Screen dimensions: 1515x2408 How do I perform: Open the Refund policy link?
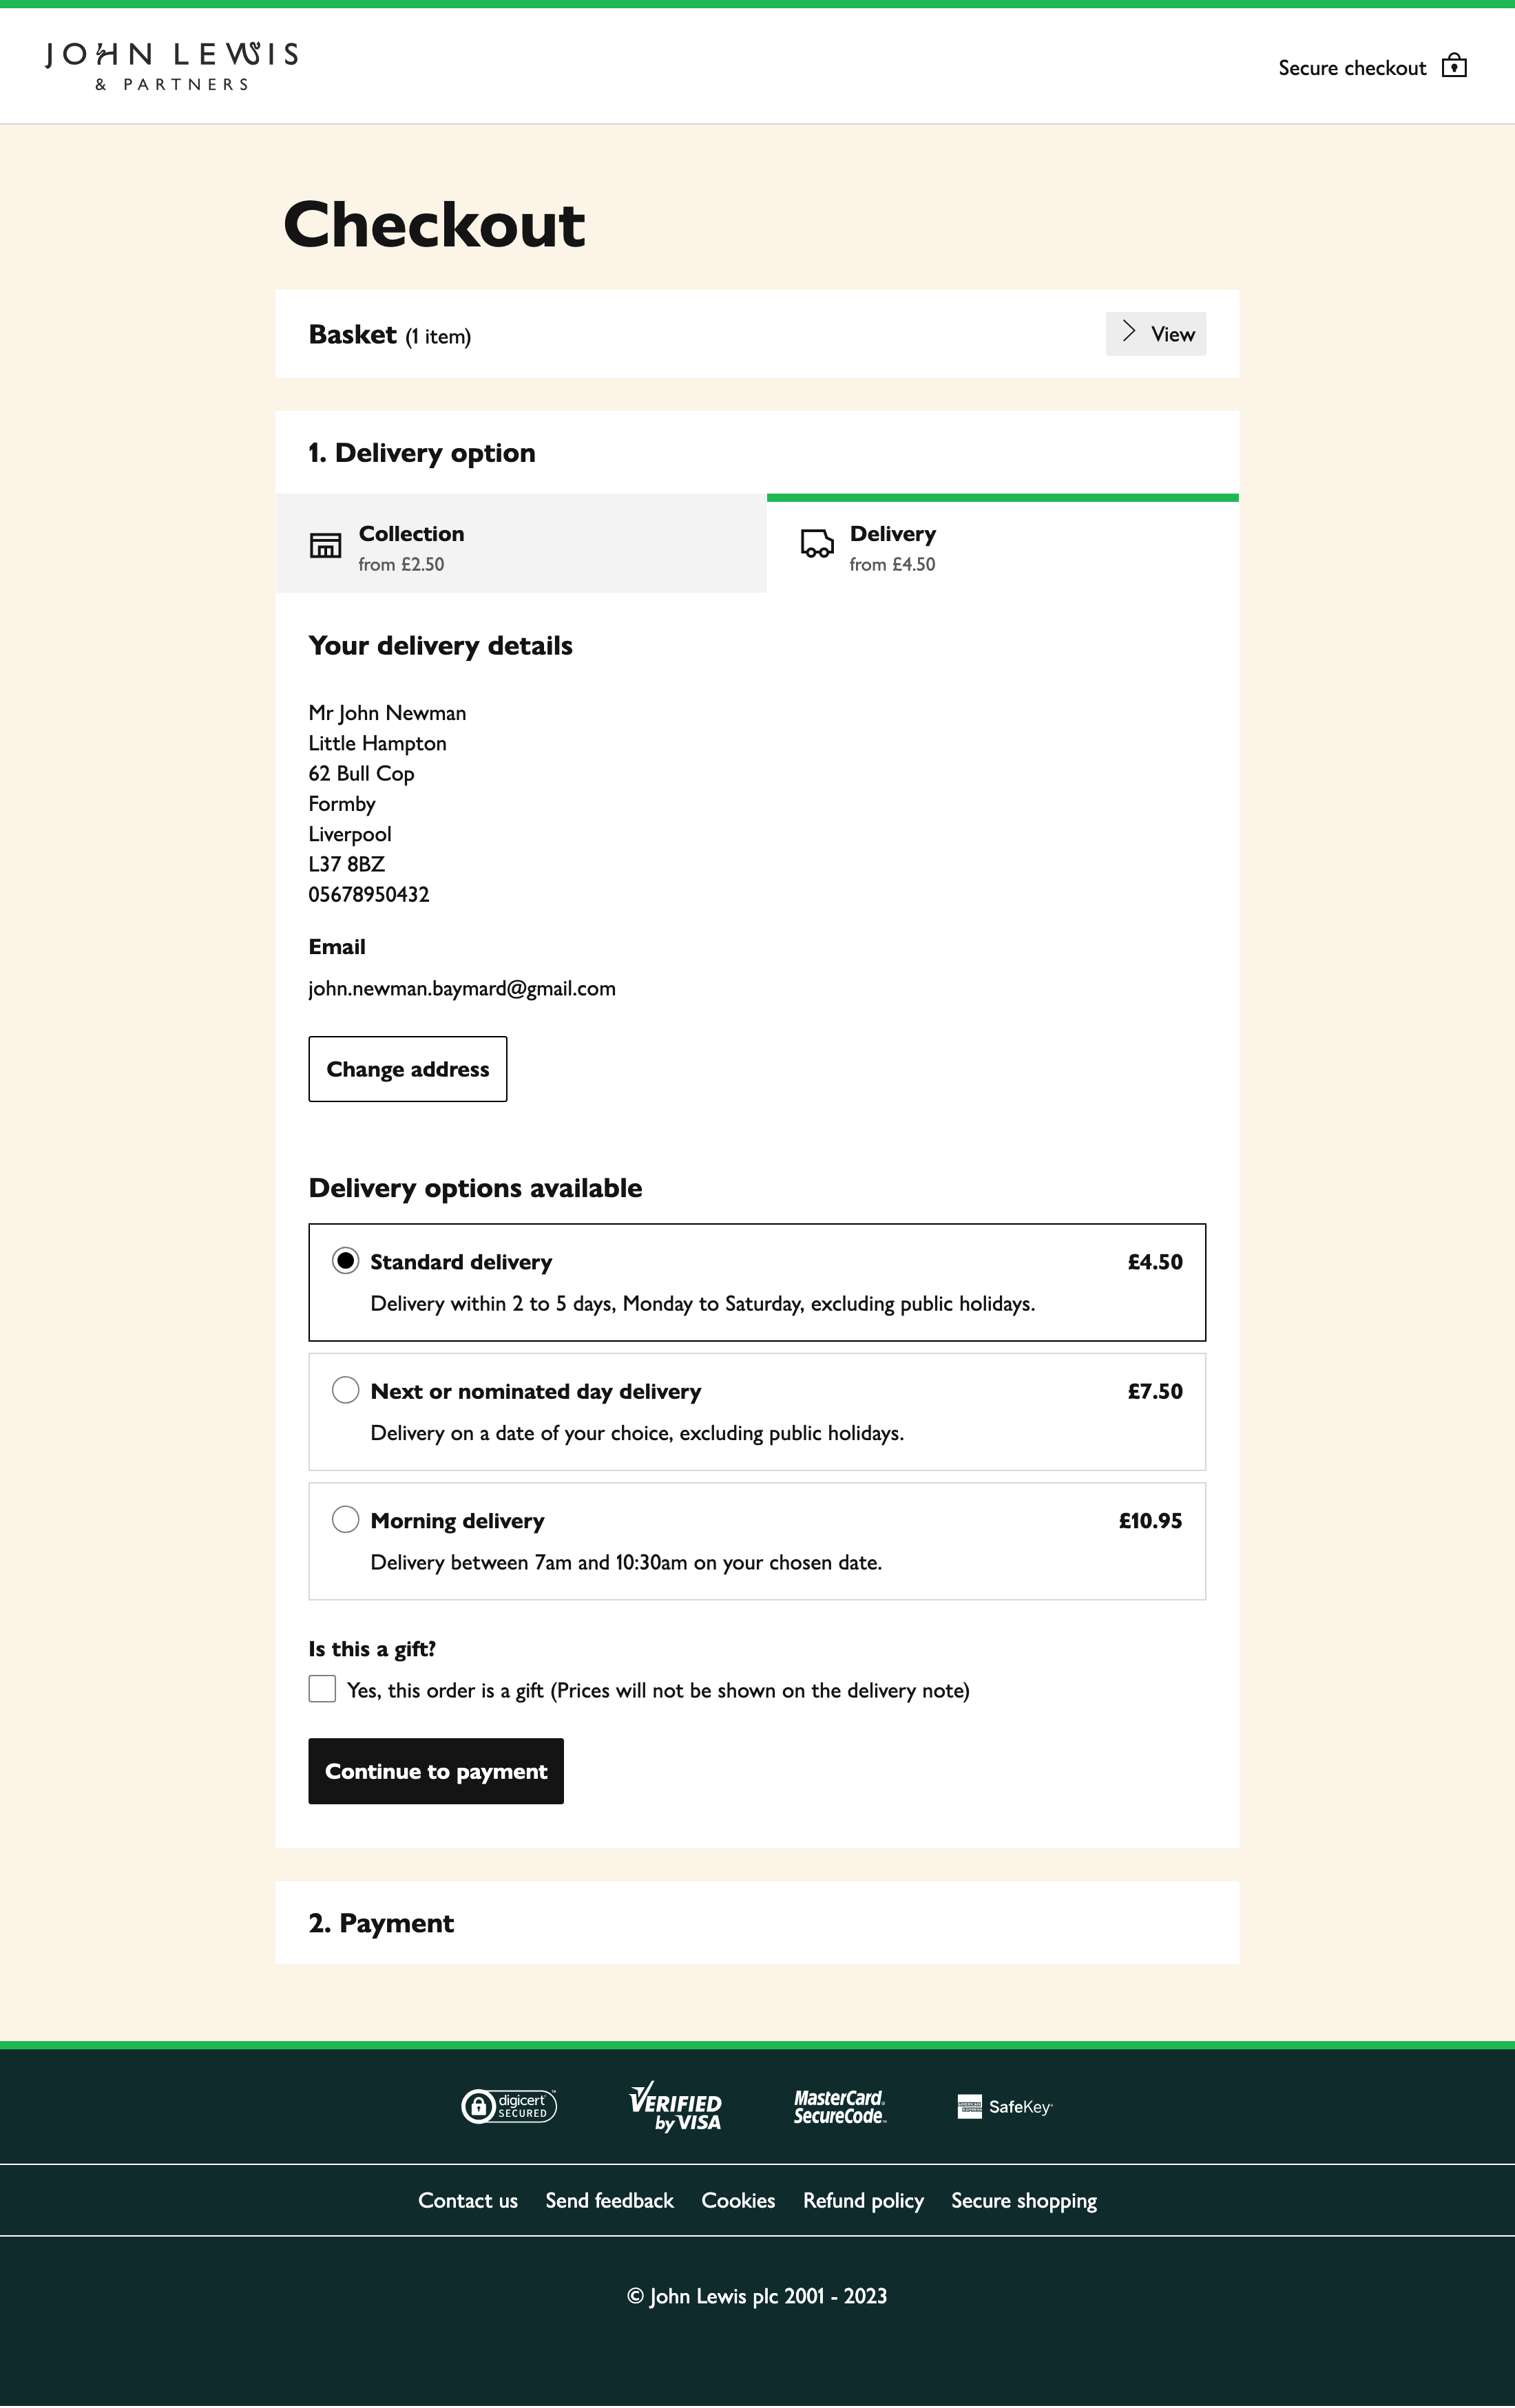click(863, 2200)
